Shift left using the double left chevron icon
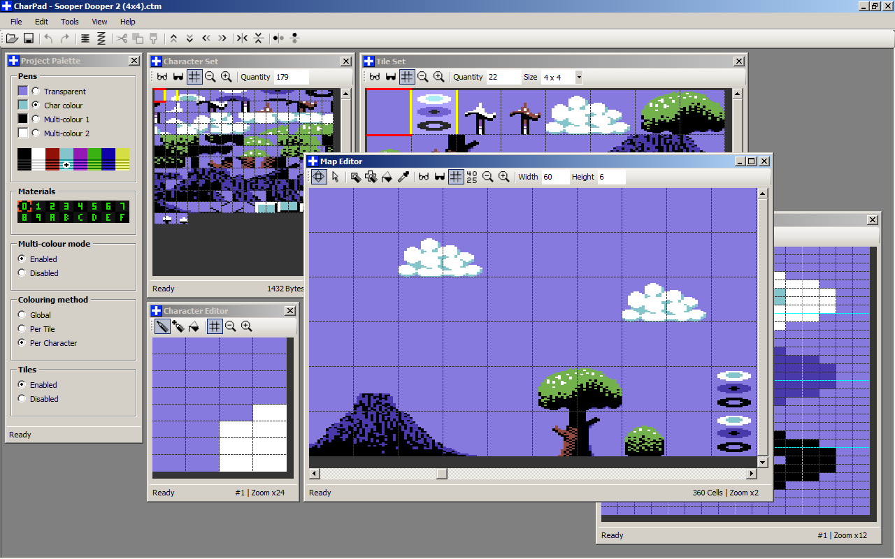The width and height of the screenshot is (895, 559). [206, 38]
